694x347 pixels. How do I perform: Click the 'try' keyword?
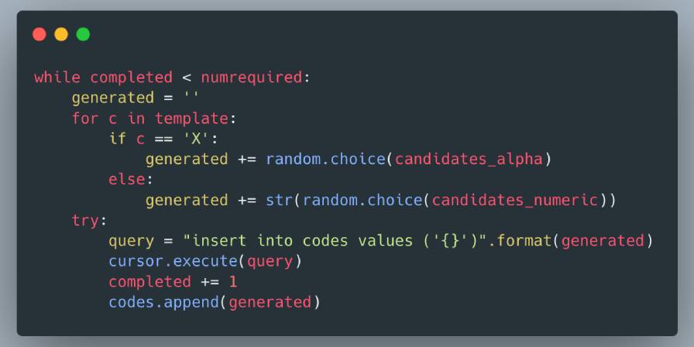85,221
